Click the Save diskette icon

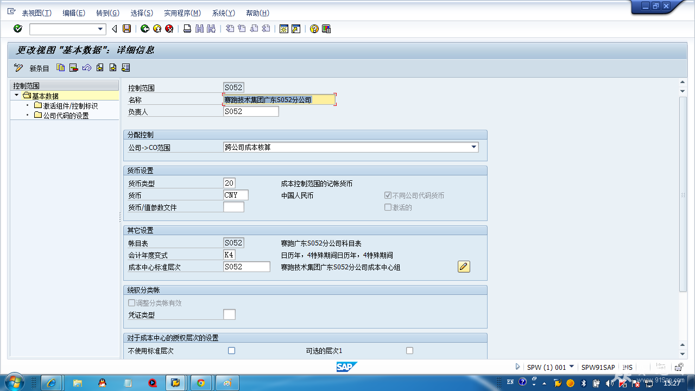click(x=127, y=29)
